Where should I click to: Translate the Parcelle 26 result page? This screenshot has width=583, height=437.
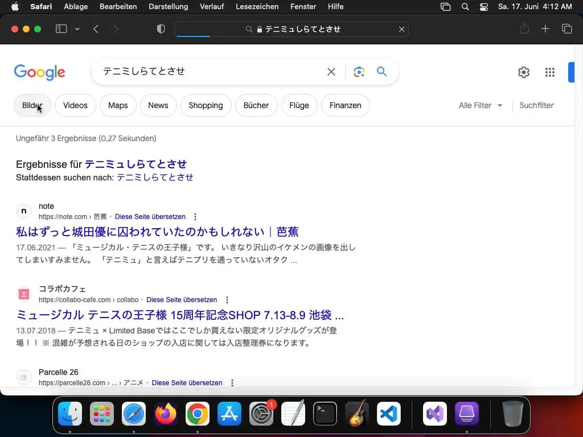click(187, 383)
